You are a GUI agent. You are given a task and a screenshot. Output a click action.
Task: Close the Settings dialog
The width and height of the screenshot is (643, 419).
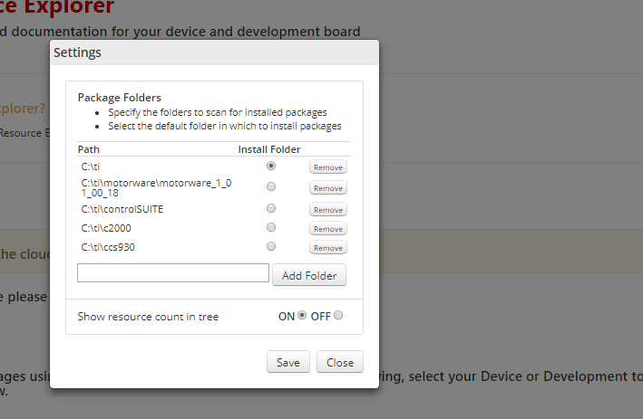pos(340,362)
